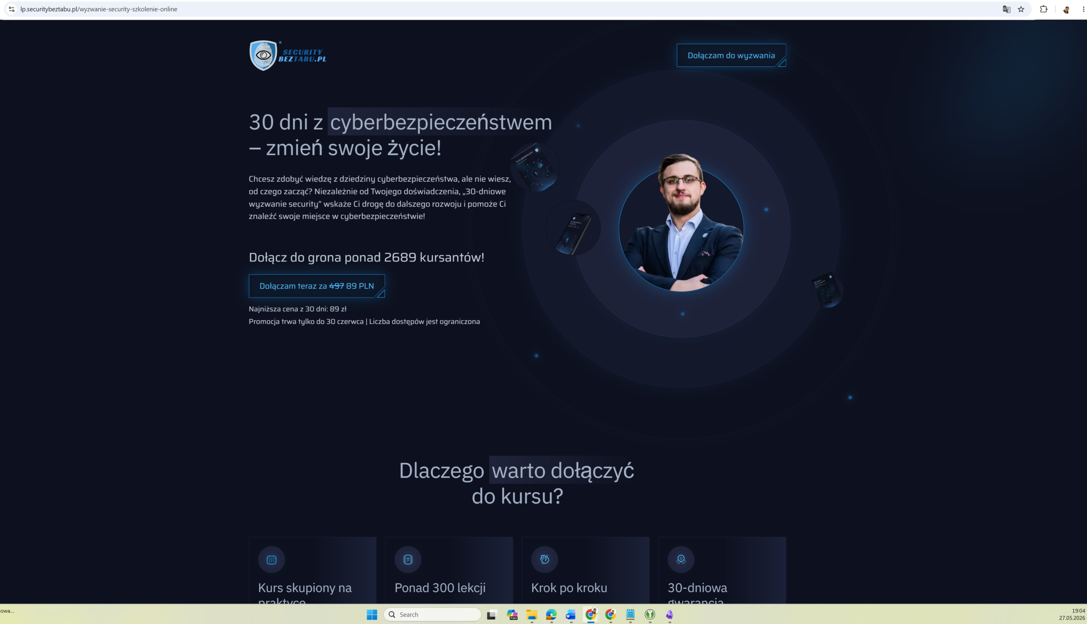This screenshot has height=624, width=1087.
Task: Click the Google Translate icon in address bar
Action: tap(1006, 9)
